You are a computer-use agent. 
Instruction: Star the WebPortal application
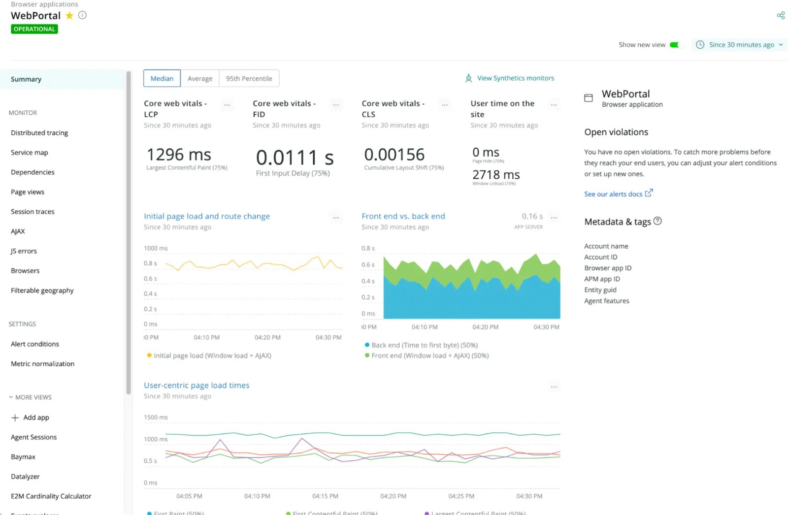coord(69,15)
